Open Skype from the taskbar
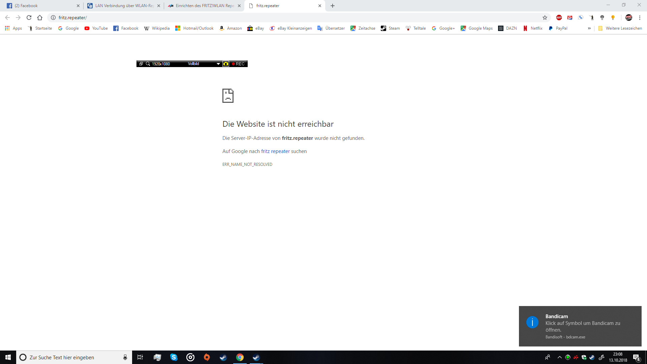Image resolution: width=647 pixels, height=364 pixels. pyautogui.click(x=174, y=357)
